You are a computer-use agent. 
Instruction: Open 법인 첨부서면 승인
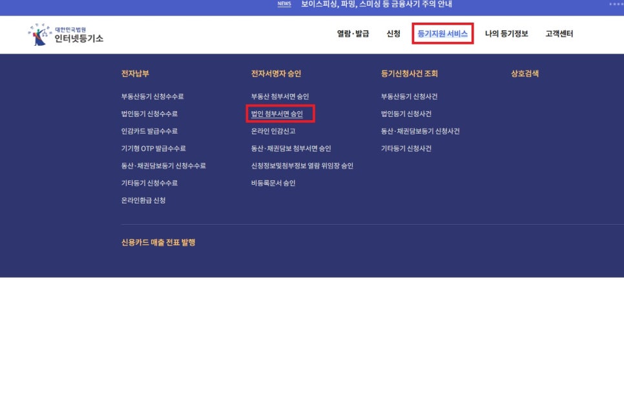pos(277,114)
